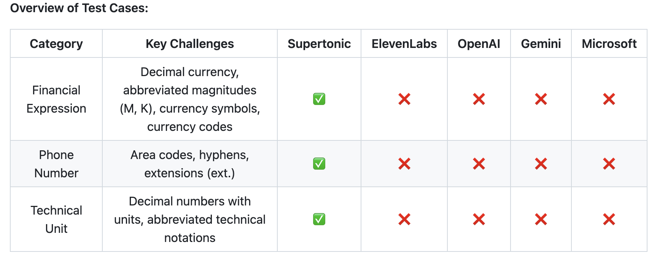Click the Category column header
665x261 pixels.
tap(56, 44)
